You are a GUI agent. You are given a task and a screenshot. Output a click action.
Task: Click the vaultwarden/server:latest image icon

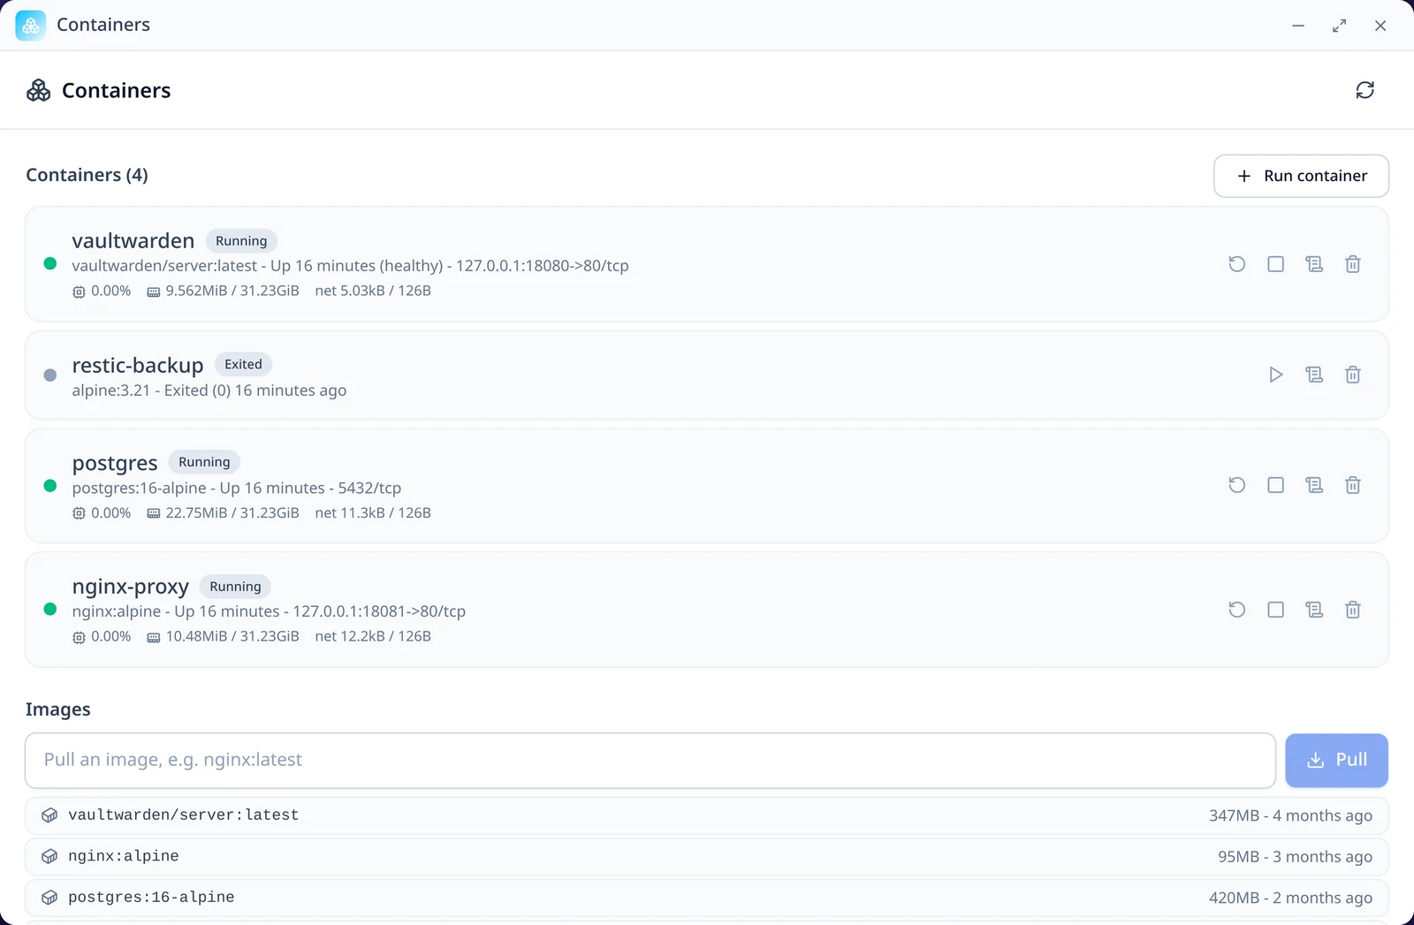49,815
